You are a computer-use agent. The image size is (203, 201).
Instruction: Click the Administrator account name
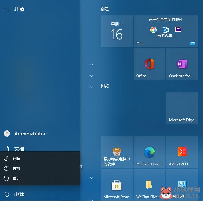click(x=30, y=134)
